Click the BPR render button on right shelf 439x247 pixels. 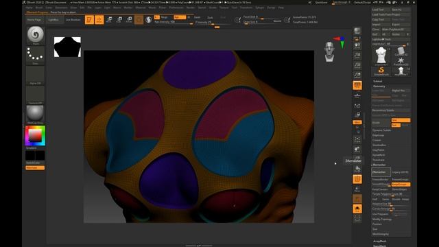(x=357, y=32)
